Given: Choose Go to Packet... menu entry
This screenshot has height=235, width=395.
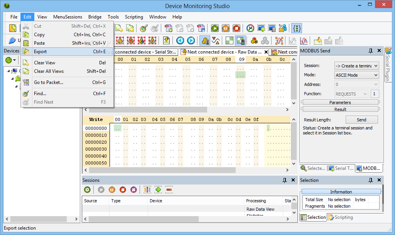Looking at the screenshot, I should pyautogui.click(x=67, y=82).
